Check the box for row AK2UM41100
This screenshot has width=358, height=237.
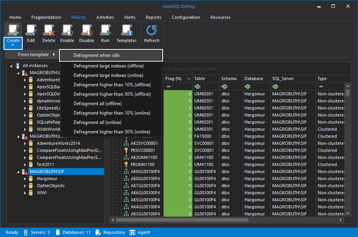(115, 157)
